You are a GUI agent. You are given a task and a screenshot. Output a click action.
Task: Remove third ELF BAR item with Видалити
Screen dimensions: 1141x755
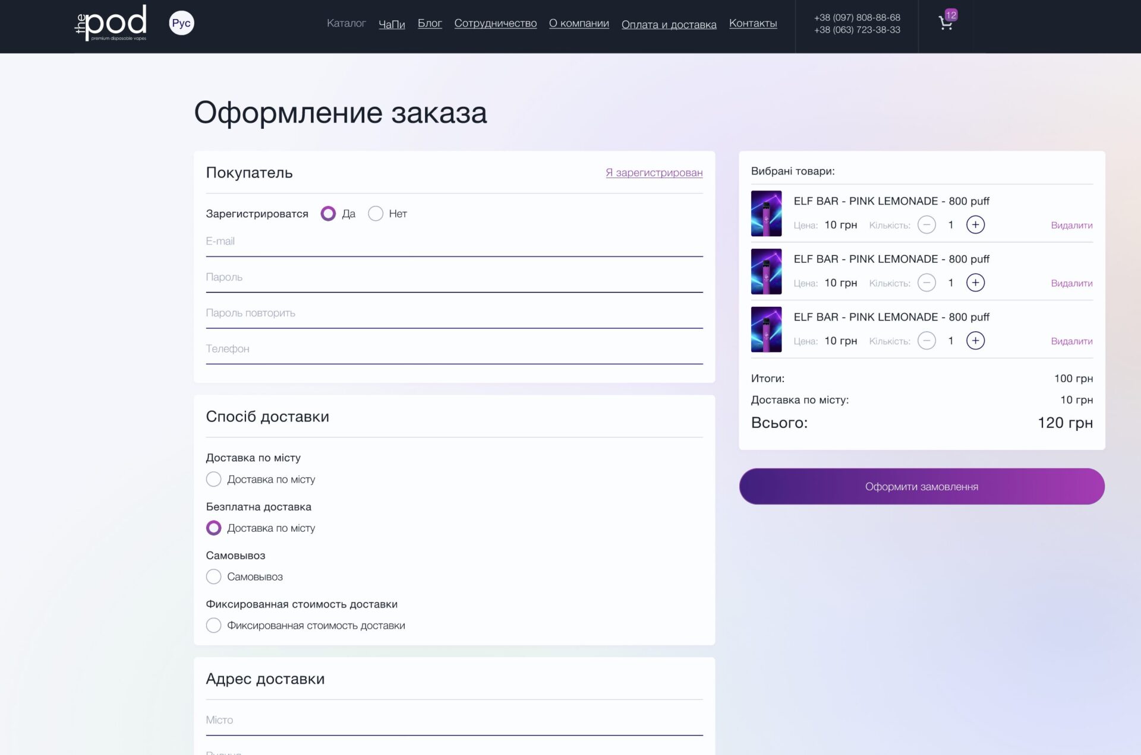point(1071,341)
